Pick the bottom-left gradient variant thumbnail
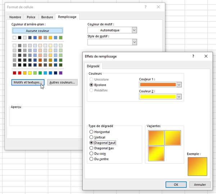 click(156, 153)
